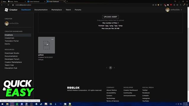Open Steam from the taskbar
The height and width of the screenshot is (106, 189).
41,104
